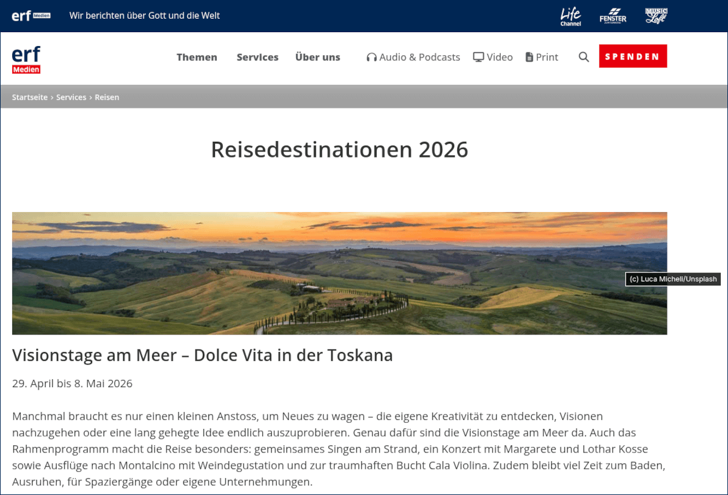The width and height of the screenshot is (728, 495).
Task: Click the Luca Micheli/Unsplash photo credit
Action: pos(672,279)
